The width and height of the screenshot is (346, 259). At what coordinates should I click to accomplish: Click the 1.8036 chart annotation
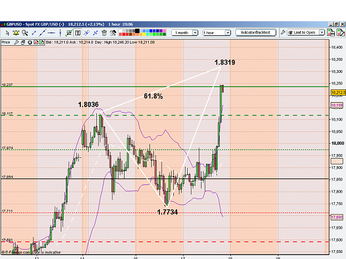pyautogui.click(x=88, y=104)
